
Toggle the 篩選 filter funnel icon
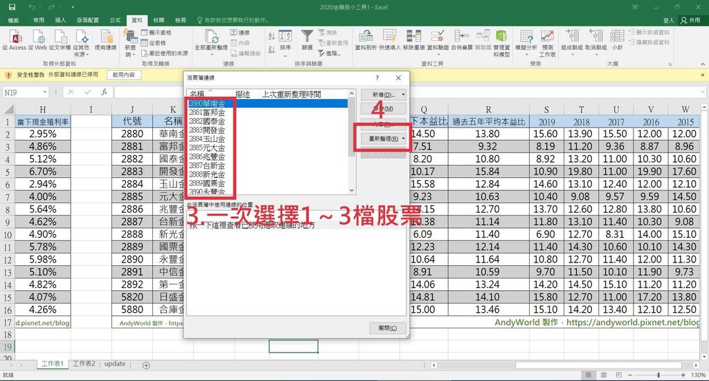pyautogui.click(x=307, y=36)
